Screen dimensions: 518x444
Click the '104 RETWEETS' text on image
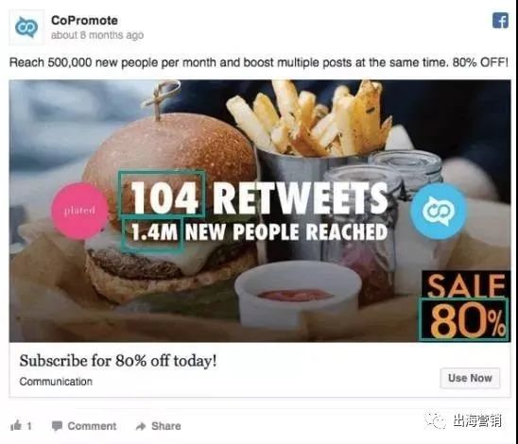(259, 198)
